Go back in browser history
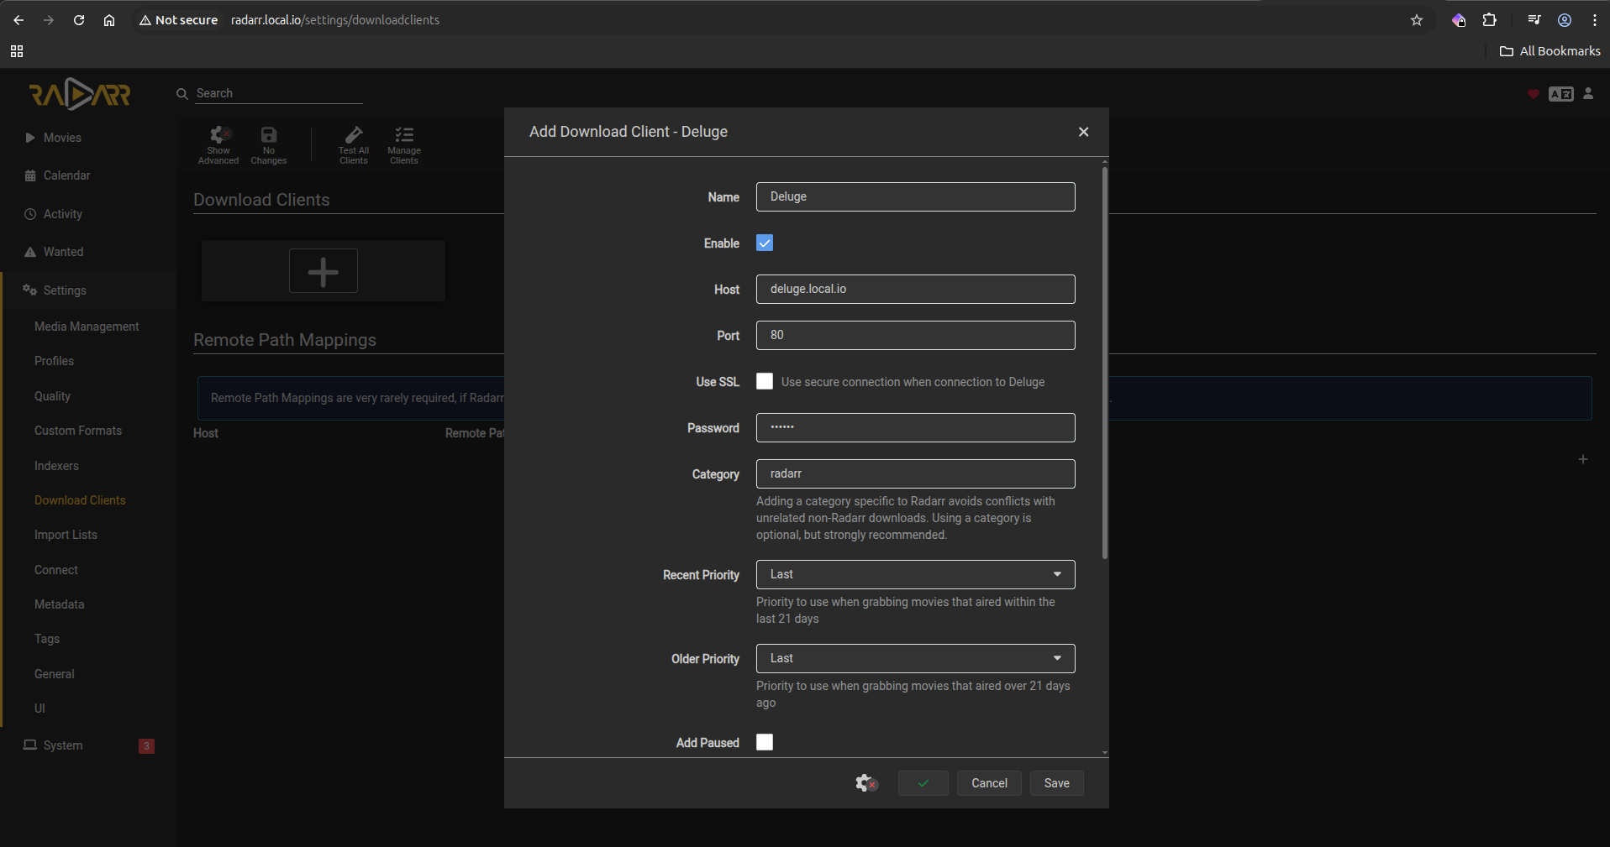 tap(18, 20)
